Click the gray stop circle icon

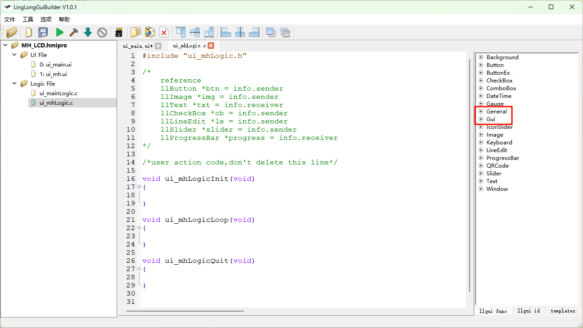coord(102,32)
